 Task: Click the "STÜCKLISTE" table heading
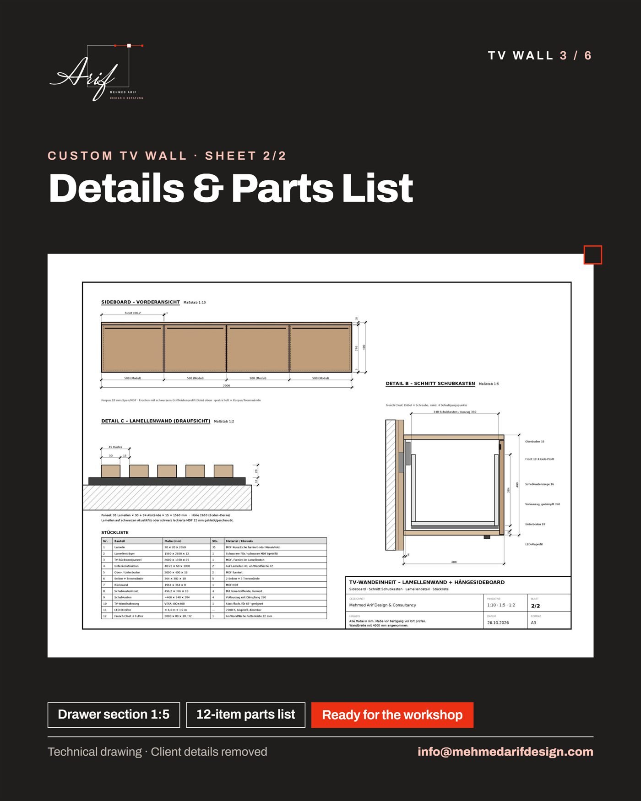[x=115, y=532]
